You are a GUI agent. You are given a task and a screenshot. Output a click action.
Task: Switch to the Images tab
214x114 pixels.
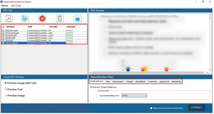(129, 82)
